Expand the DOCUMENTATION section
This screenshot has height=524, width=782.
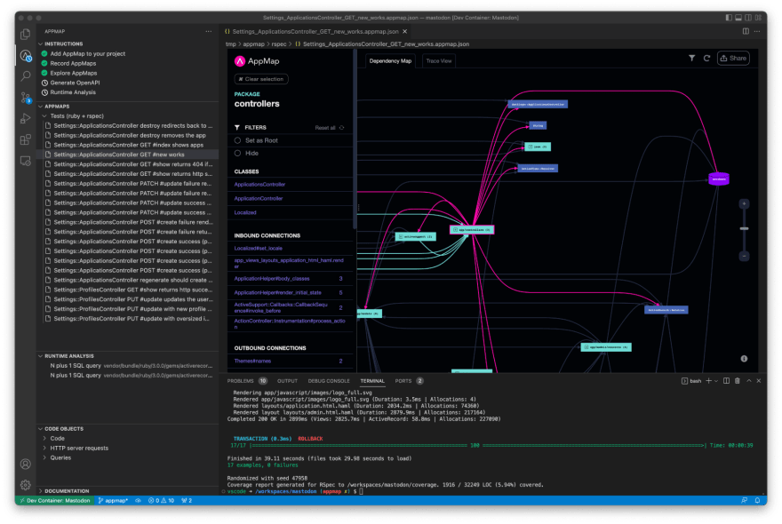[x=67, y=491]
